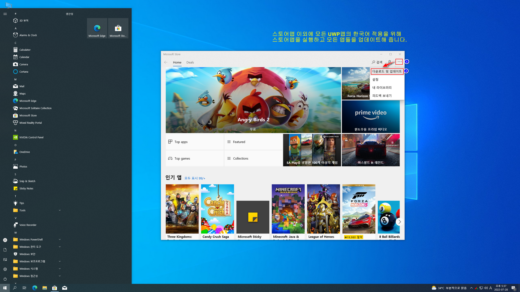Click taskbar clock showing 오후 5:37
The height and width of the screenshot is (292, 520).
pos(501,288)
